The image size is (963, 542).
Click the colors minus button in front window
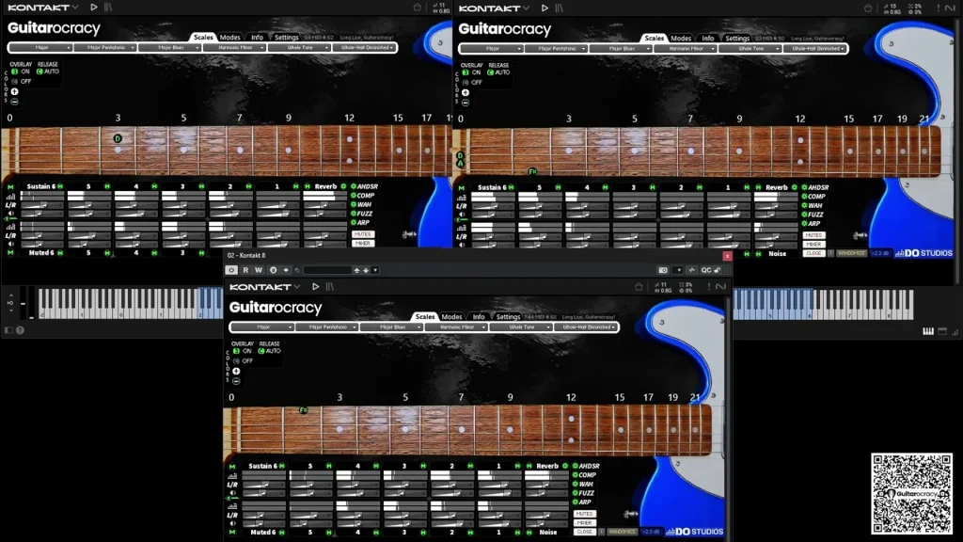tap(236, 381)
